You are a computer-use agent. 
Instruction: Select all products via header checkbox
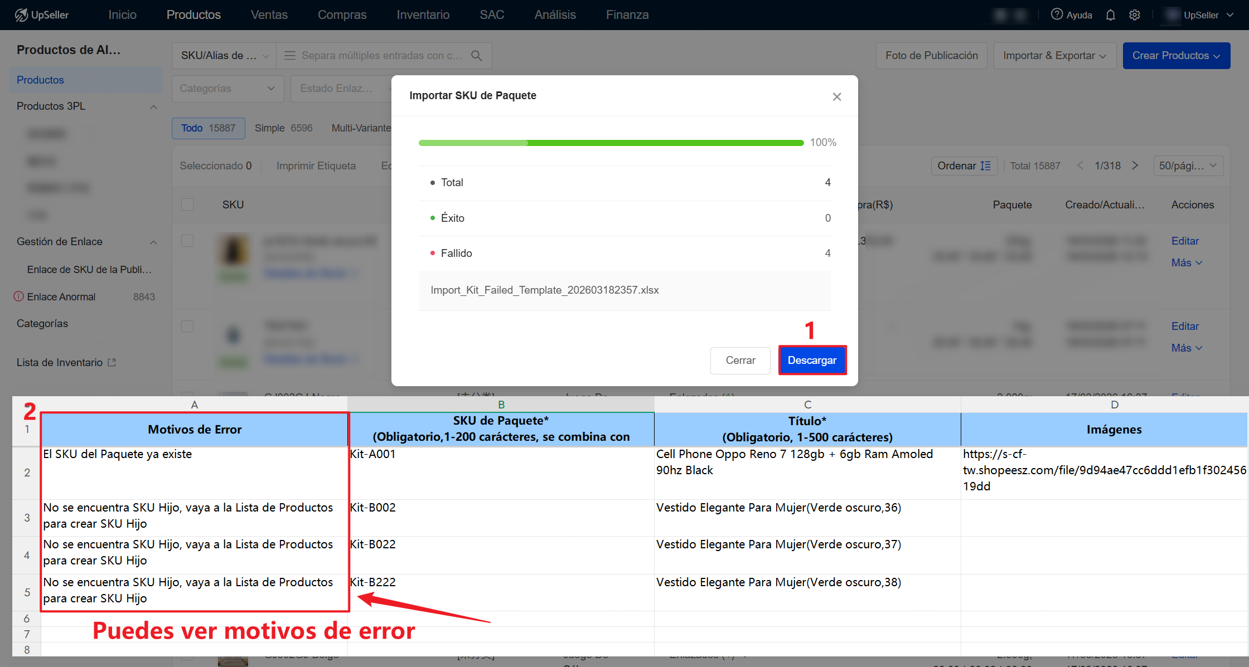click(x=187, y=205)
